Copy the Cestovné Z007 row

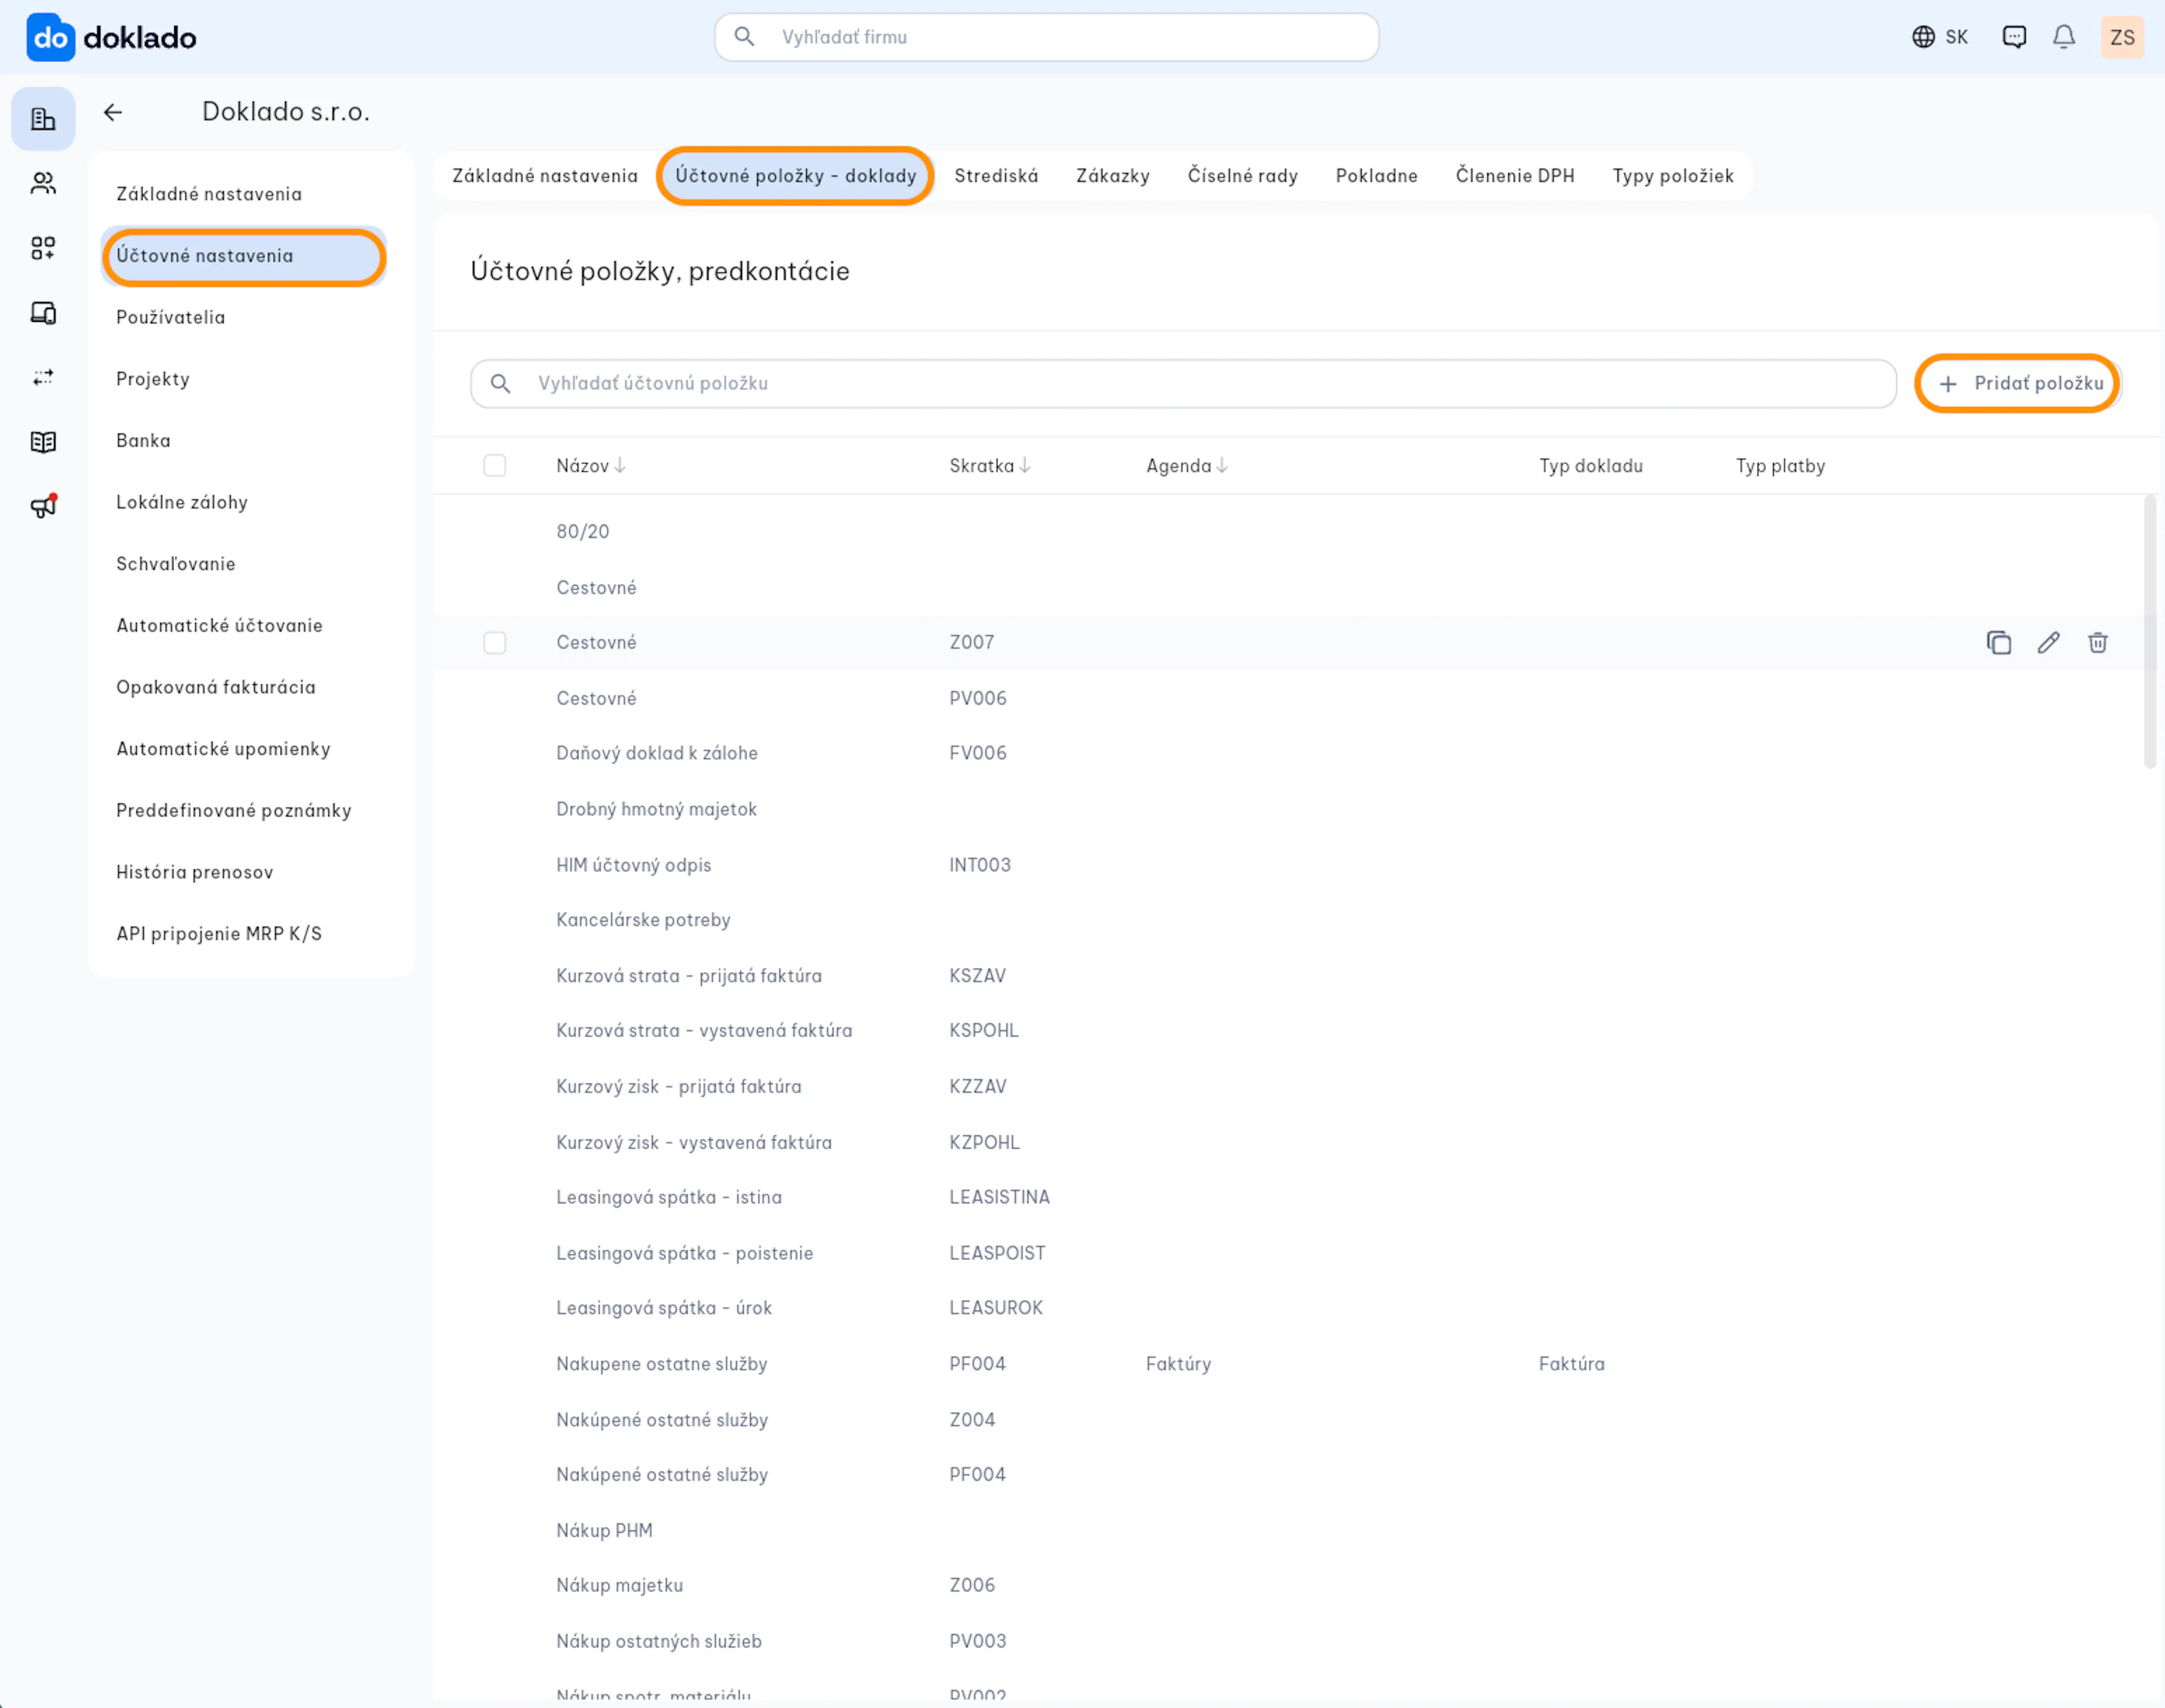coord(1999,642)
